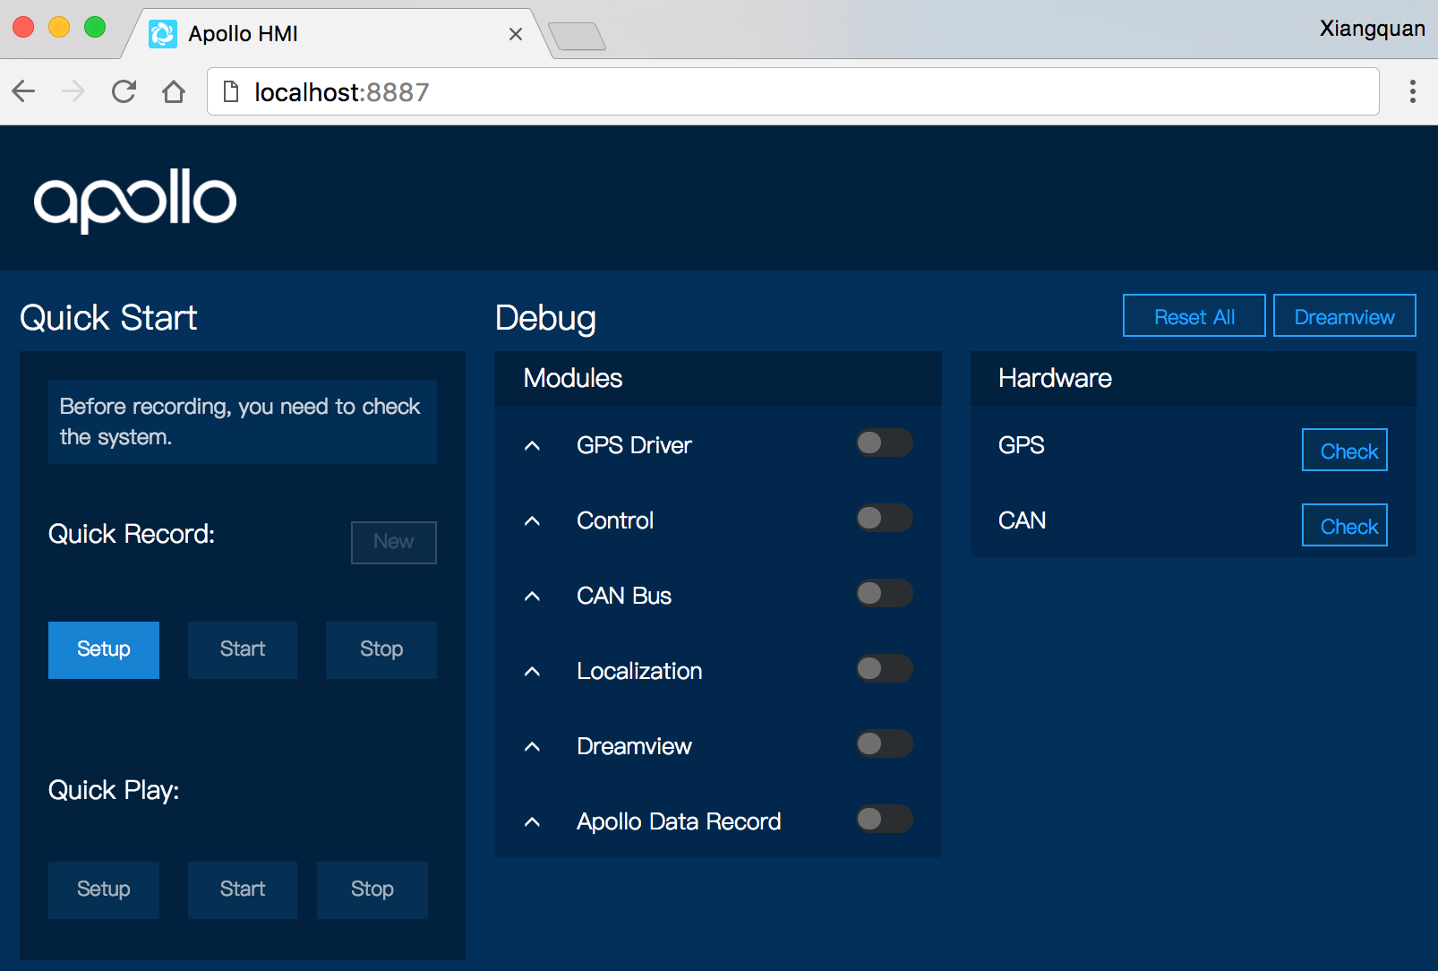Click the apollo logo
Image resolution: width=1438 pixels, height=971 pixels.
[x=135, y=201]
